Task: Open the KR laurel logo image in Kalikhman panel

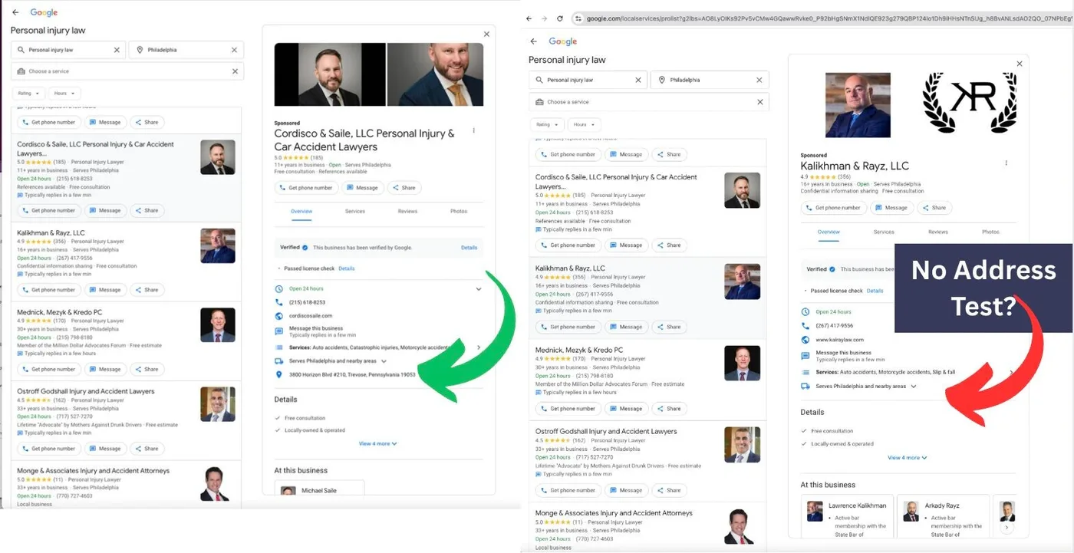Action: [x=970, y=103]
